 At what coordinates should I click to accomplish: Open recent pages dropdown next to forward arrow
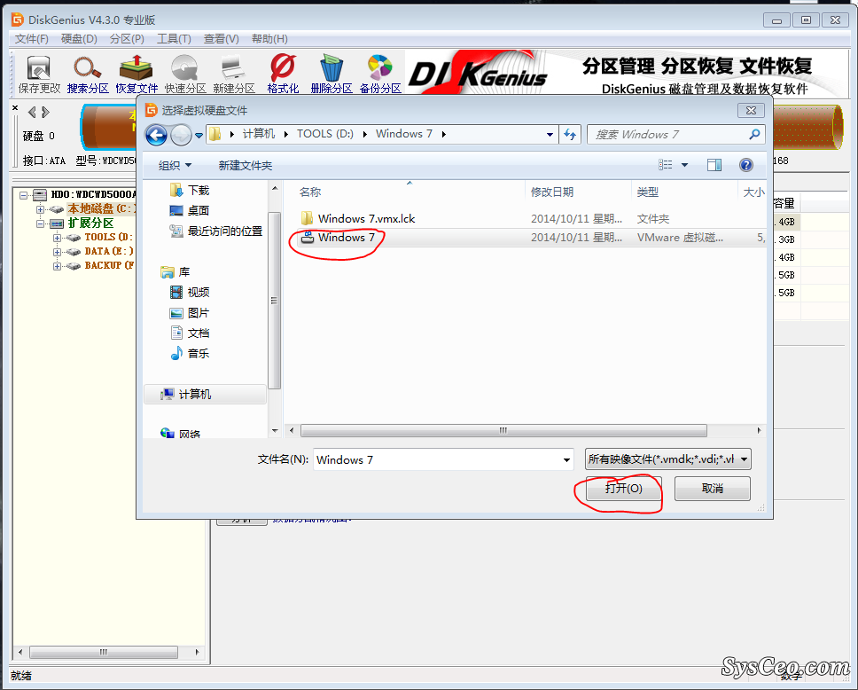pyautogui.click(x=199, y=135)
